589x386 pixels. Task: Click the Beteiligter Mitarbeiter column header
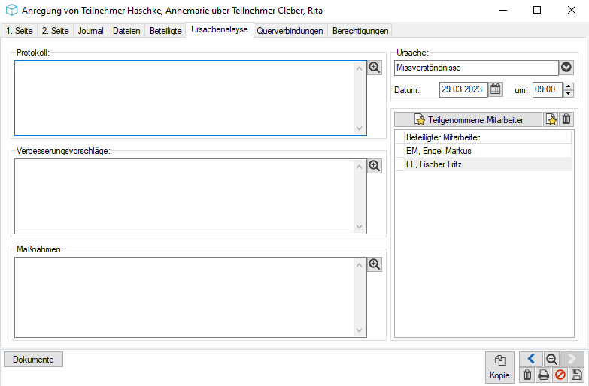point(487,137)
